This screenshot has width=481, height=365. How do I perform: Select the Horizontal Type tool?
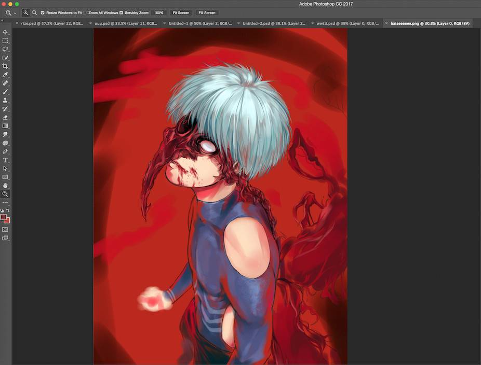point(5,160)
